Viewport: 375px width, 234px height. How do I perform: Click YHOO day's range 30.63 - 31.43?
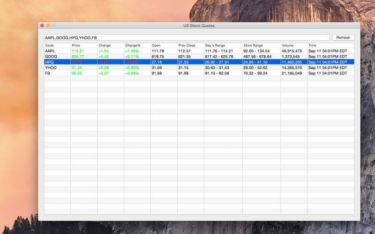(x=217, y=67)
